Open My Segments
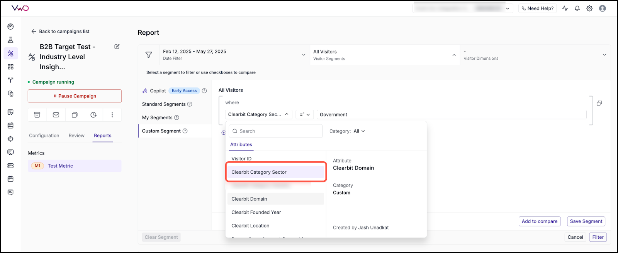Viewport: 618px width, 253px height. tap(157, 117)
